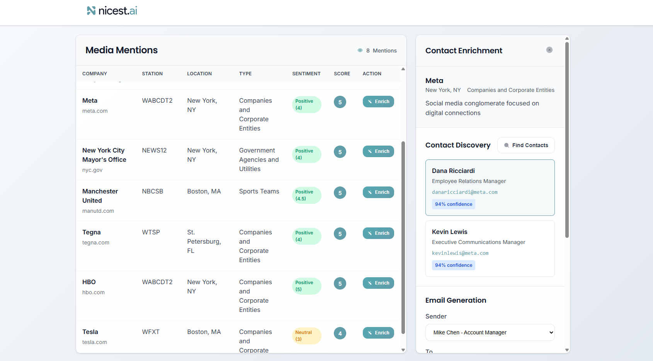Viewport: 653px width, 361px height.
Task: Click the eye icon beside 8 Mentions
Action: 360,50
